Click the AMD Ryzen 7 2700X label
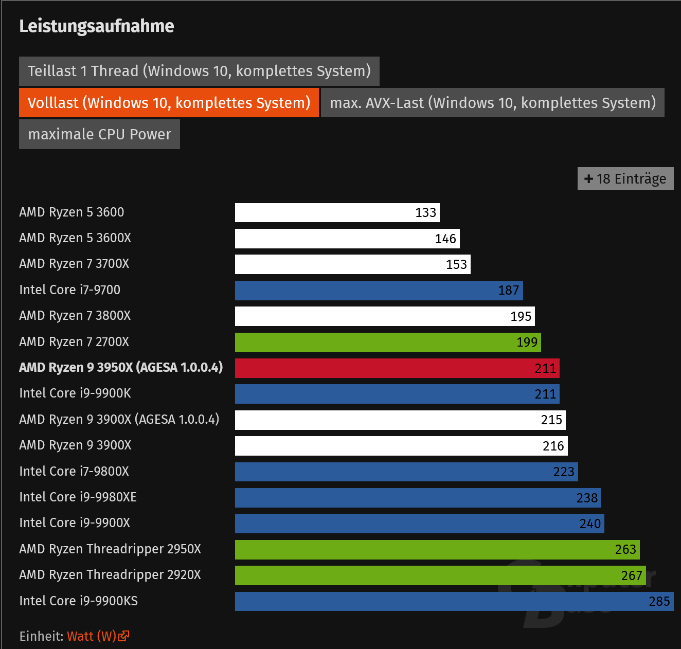This screenshot has width=681, height=649. (x=74, y=342)
